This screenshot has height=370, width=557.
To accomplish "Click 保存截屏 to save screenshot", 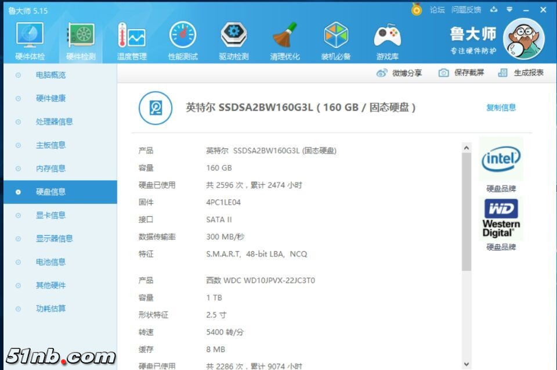I will pyautogui.click(x=461, y=73).
